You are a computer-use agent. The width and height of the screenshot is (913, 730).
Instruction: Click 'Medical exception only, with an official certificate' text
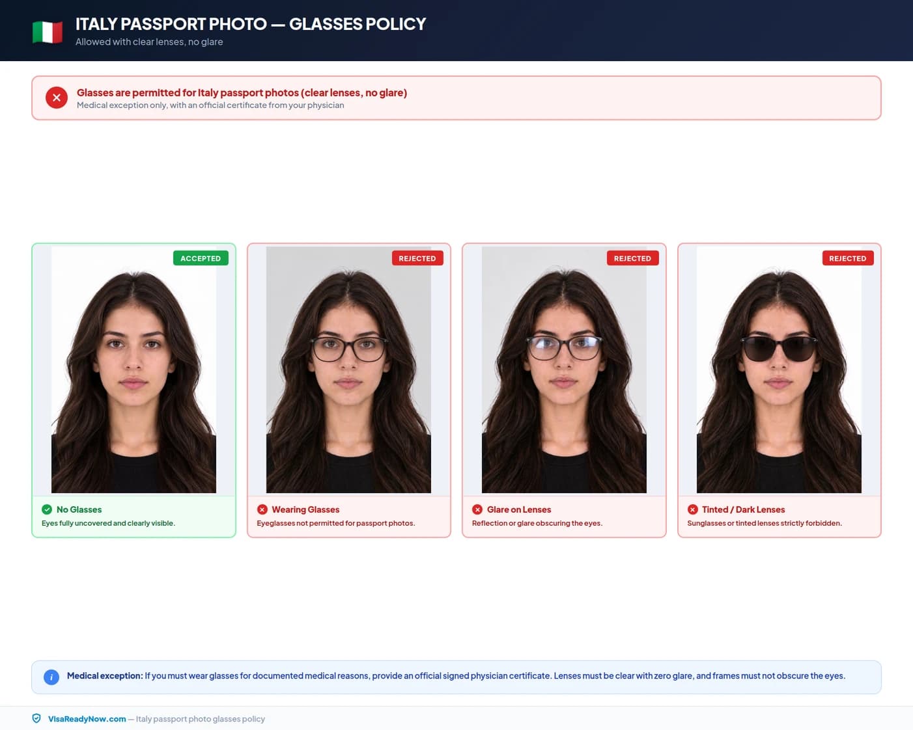click(210, 105)
